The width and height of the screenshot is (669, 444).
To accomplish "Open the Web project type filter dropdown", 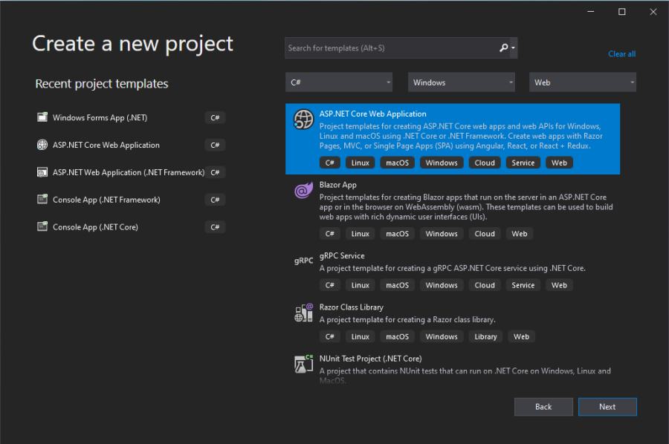I will point(582,82).
